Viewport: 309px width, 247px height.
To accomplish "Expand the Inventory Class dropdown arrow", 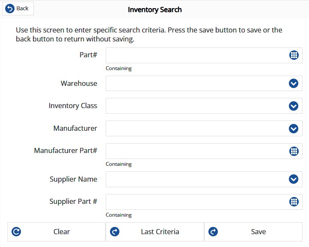I will [294, 106].
